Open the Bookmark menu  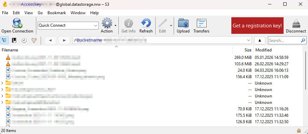[57, 13]
